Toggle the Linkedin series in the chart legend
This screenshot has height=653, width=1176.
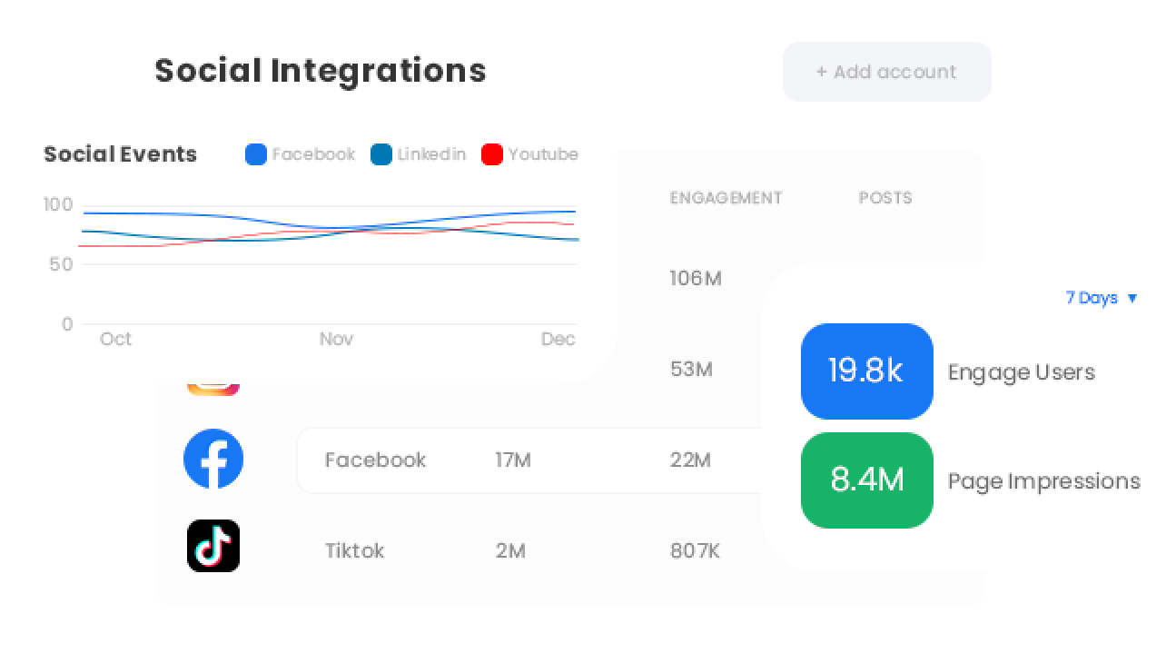419,154
